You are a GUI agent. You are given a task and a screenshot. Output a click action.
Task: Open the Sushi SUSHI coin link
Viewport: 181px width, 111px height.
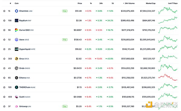(x=25, y=97)
